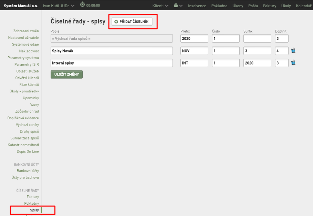313x216 pixels.
Task: Open Parametry ISIR in sidebar
Action: coord(27,64)
